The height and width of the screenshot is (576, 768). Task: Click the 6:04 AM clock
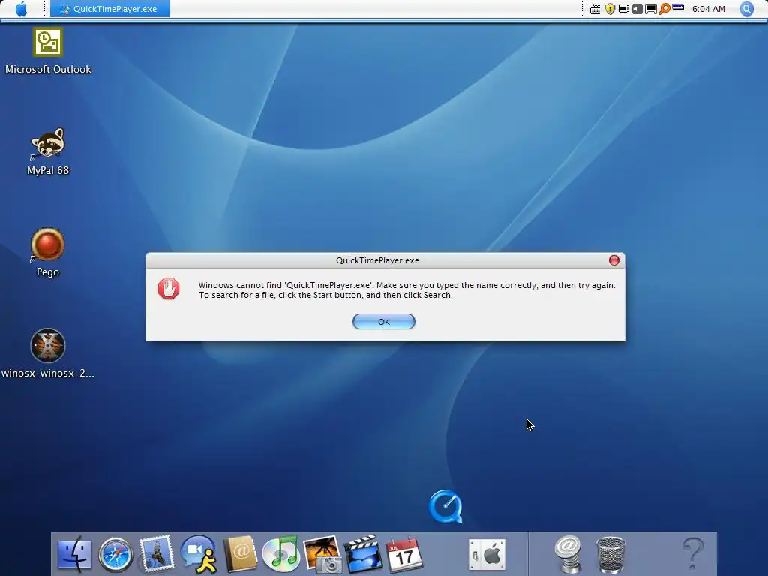tap(708, 9)
